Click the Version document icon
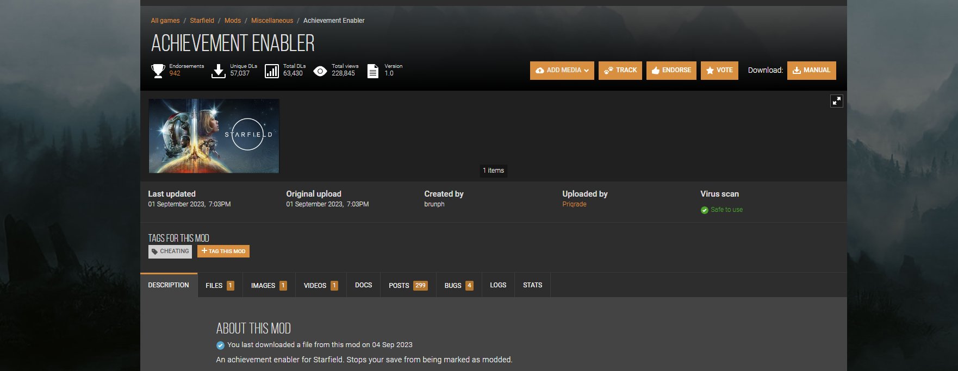This screenshot has width=958, height=371. pos(372,71)
